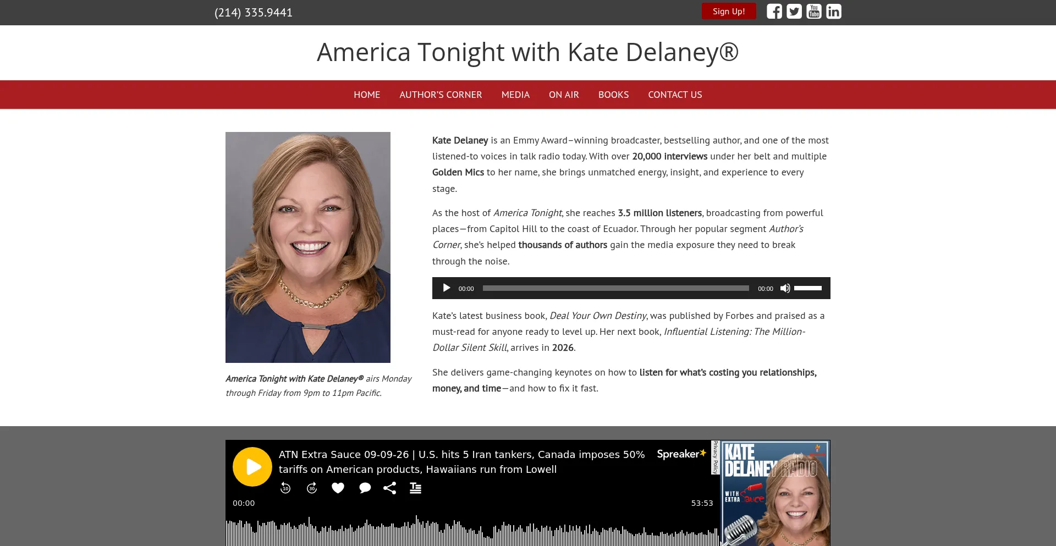
Task: Go to the HOME menu item
Action: coord(367,95)
